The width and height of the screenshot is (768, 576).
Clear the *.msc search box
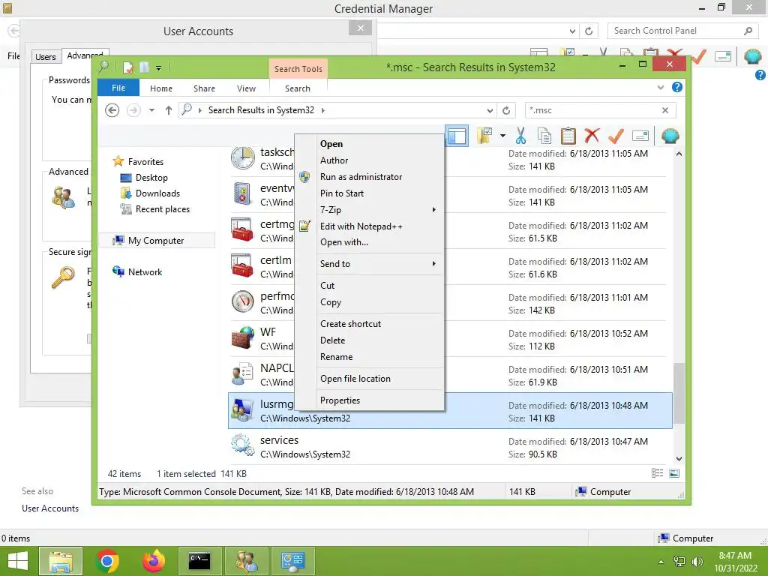[x=664, y=110]
